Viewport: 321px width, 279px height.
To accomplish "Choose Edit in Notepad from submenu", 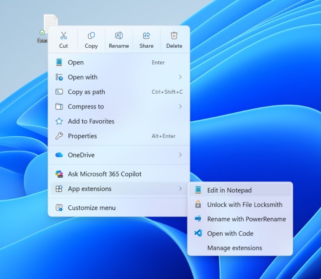I will 240,190.
